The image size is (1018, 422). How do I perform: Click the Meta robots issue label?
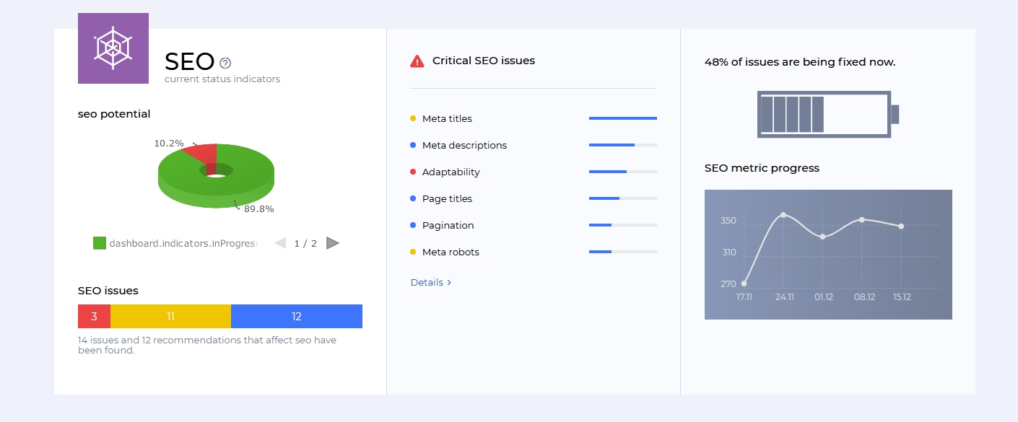(x=451, y=252)
